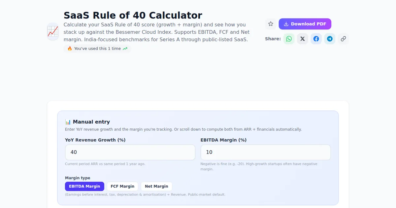Focus the YoY Revenue Growth input field
396x208 pixels.
pos(130,152)
